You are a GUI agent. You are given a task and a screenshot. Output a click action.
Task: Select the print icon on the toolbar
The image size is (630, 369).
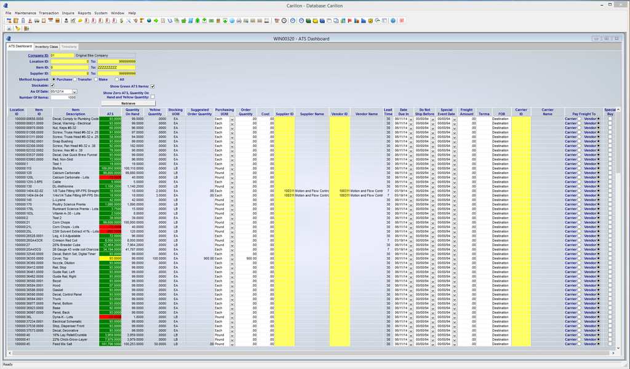pos(239,21)
